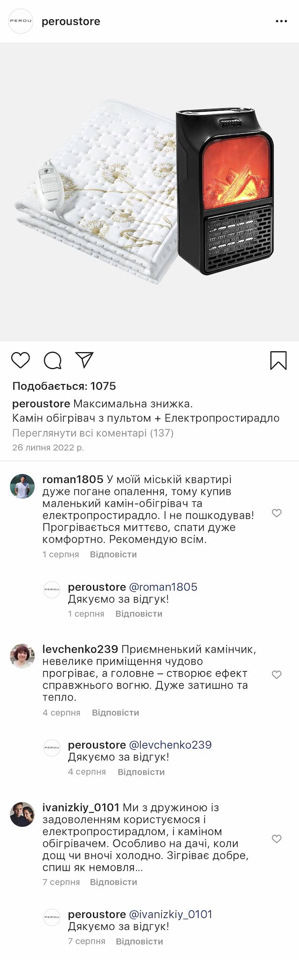Image resolution: width=299 pixels, height=960 pixels.
Task: View the likes count Подобається: 1075
Action: pyautogui.click(x=64, y=386)
